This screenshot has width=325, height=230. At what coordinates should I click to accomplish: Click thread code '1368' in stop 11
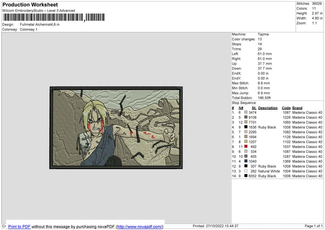click(287, 161)
